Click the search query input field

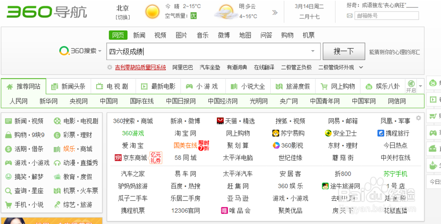pos(213,51)
